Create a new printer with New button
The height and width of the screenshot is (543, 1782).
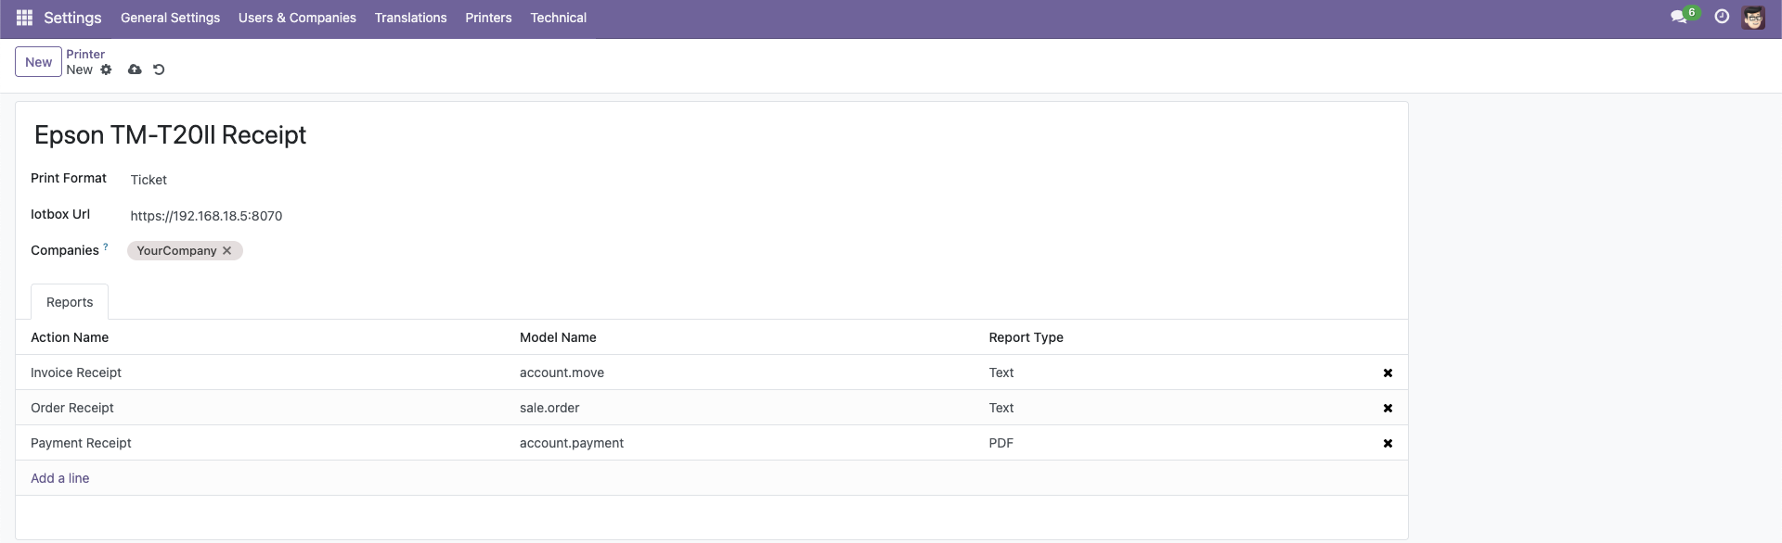pyautogui.click(x=38, y=62)
